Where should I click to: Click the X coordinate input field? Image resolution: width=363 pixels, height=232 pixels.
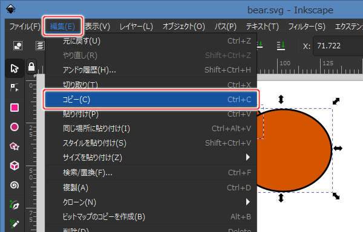click(x=338, y=46)
